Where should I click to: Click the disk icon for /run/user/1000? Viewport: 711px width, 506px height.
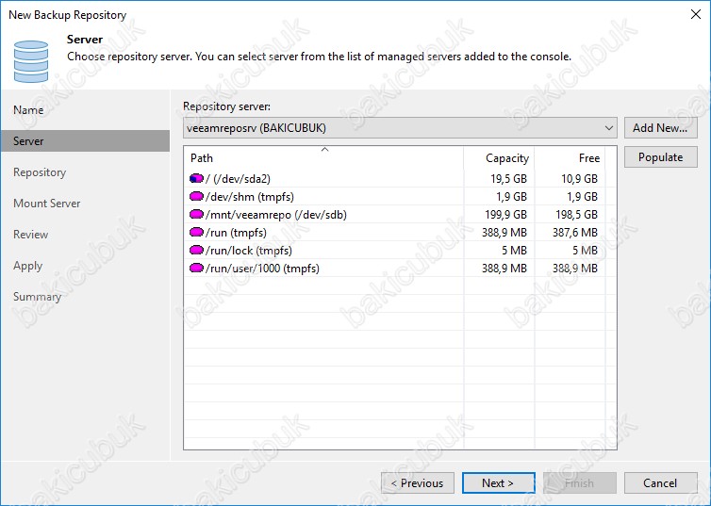pos(196,269)
